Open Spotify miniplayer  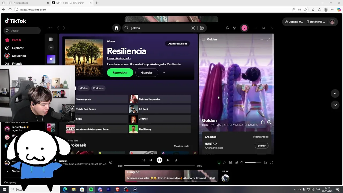tap(266, 162)
